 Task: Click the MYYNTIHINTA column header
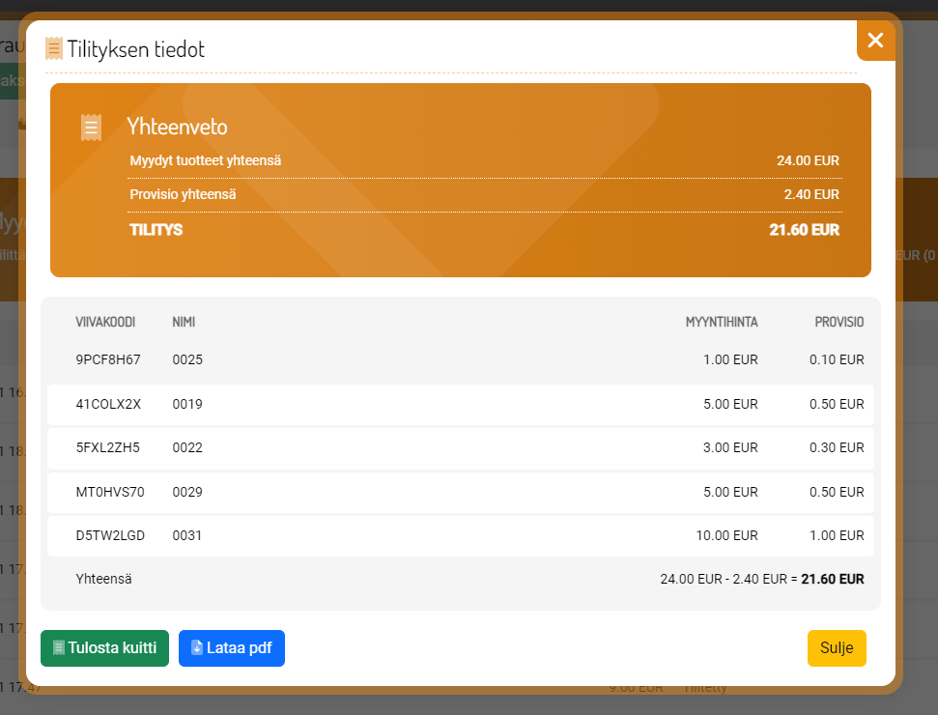coord(722,322)
